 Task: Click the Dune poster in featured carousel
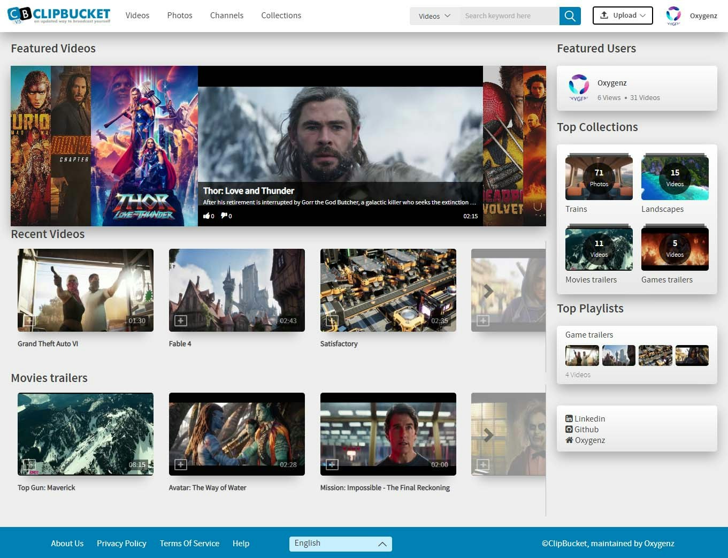coord(534,146)
